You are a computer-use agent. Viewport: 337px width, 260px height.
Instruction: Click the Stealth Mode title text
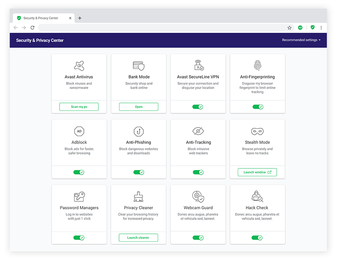257,142
